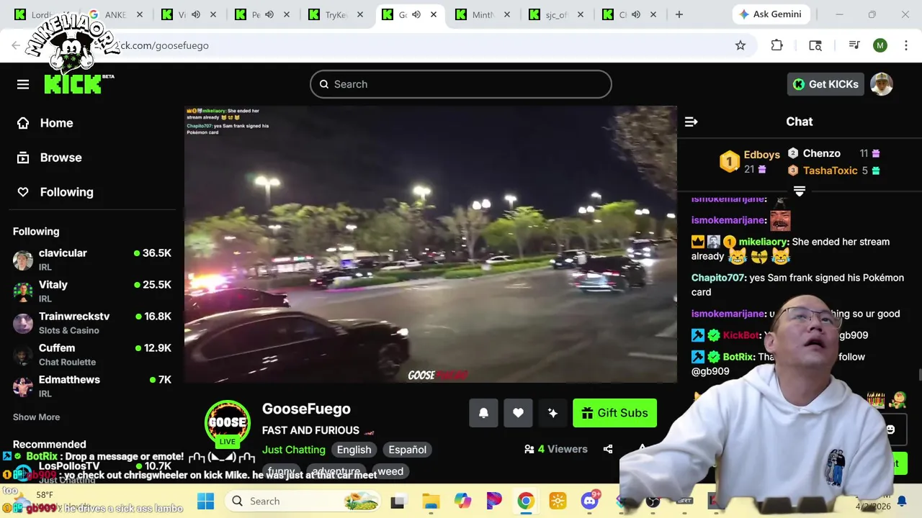Click the GooseFuego channel avatar
This screenshot has width=922, height=518.
pyautogui.click(x=228, y=423)
